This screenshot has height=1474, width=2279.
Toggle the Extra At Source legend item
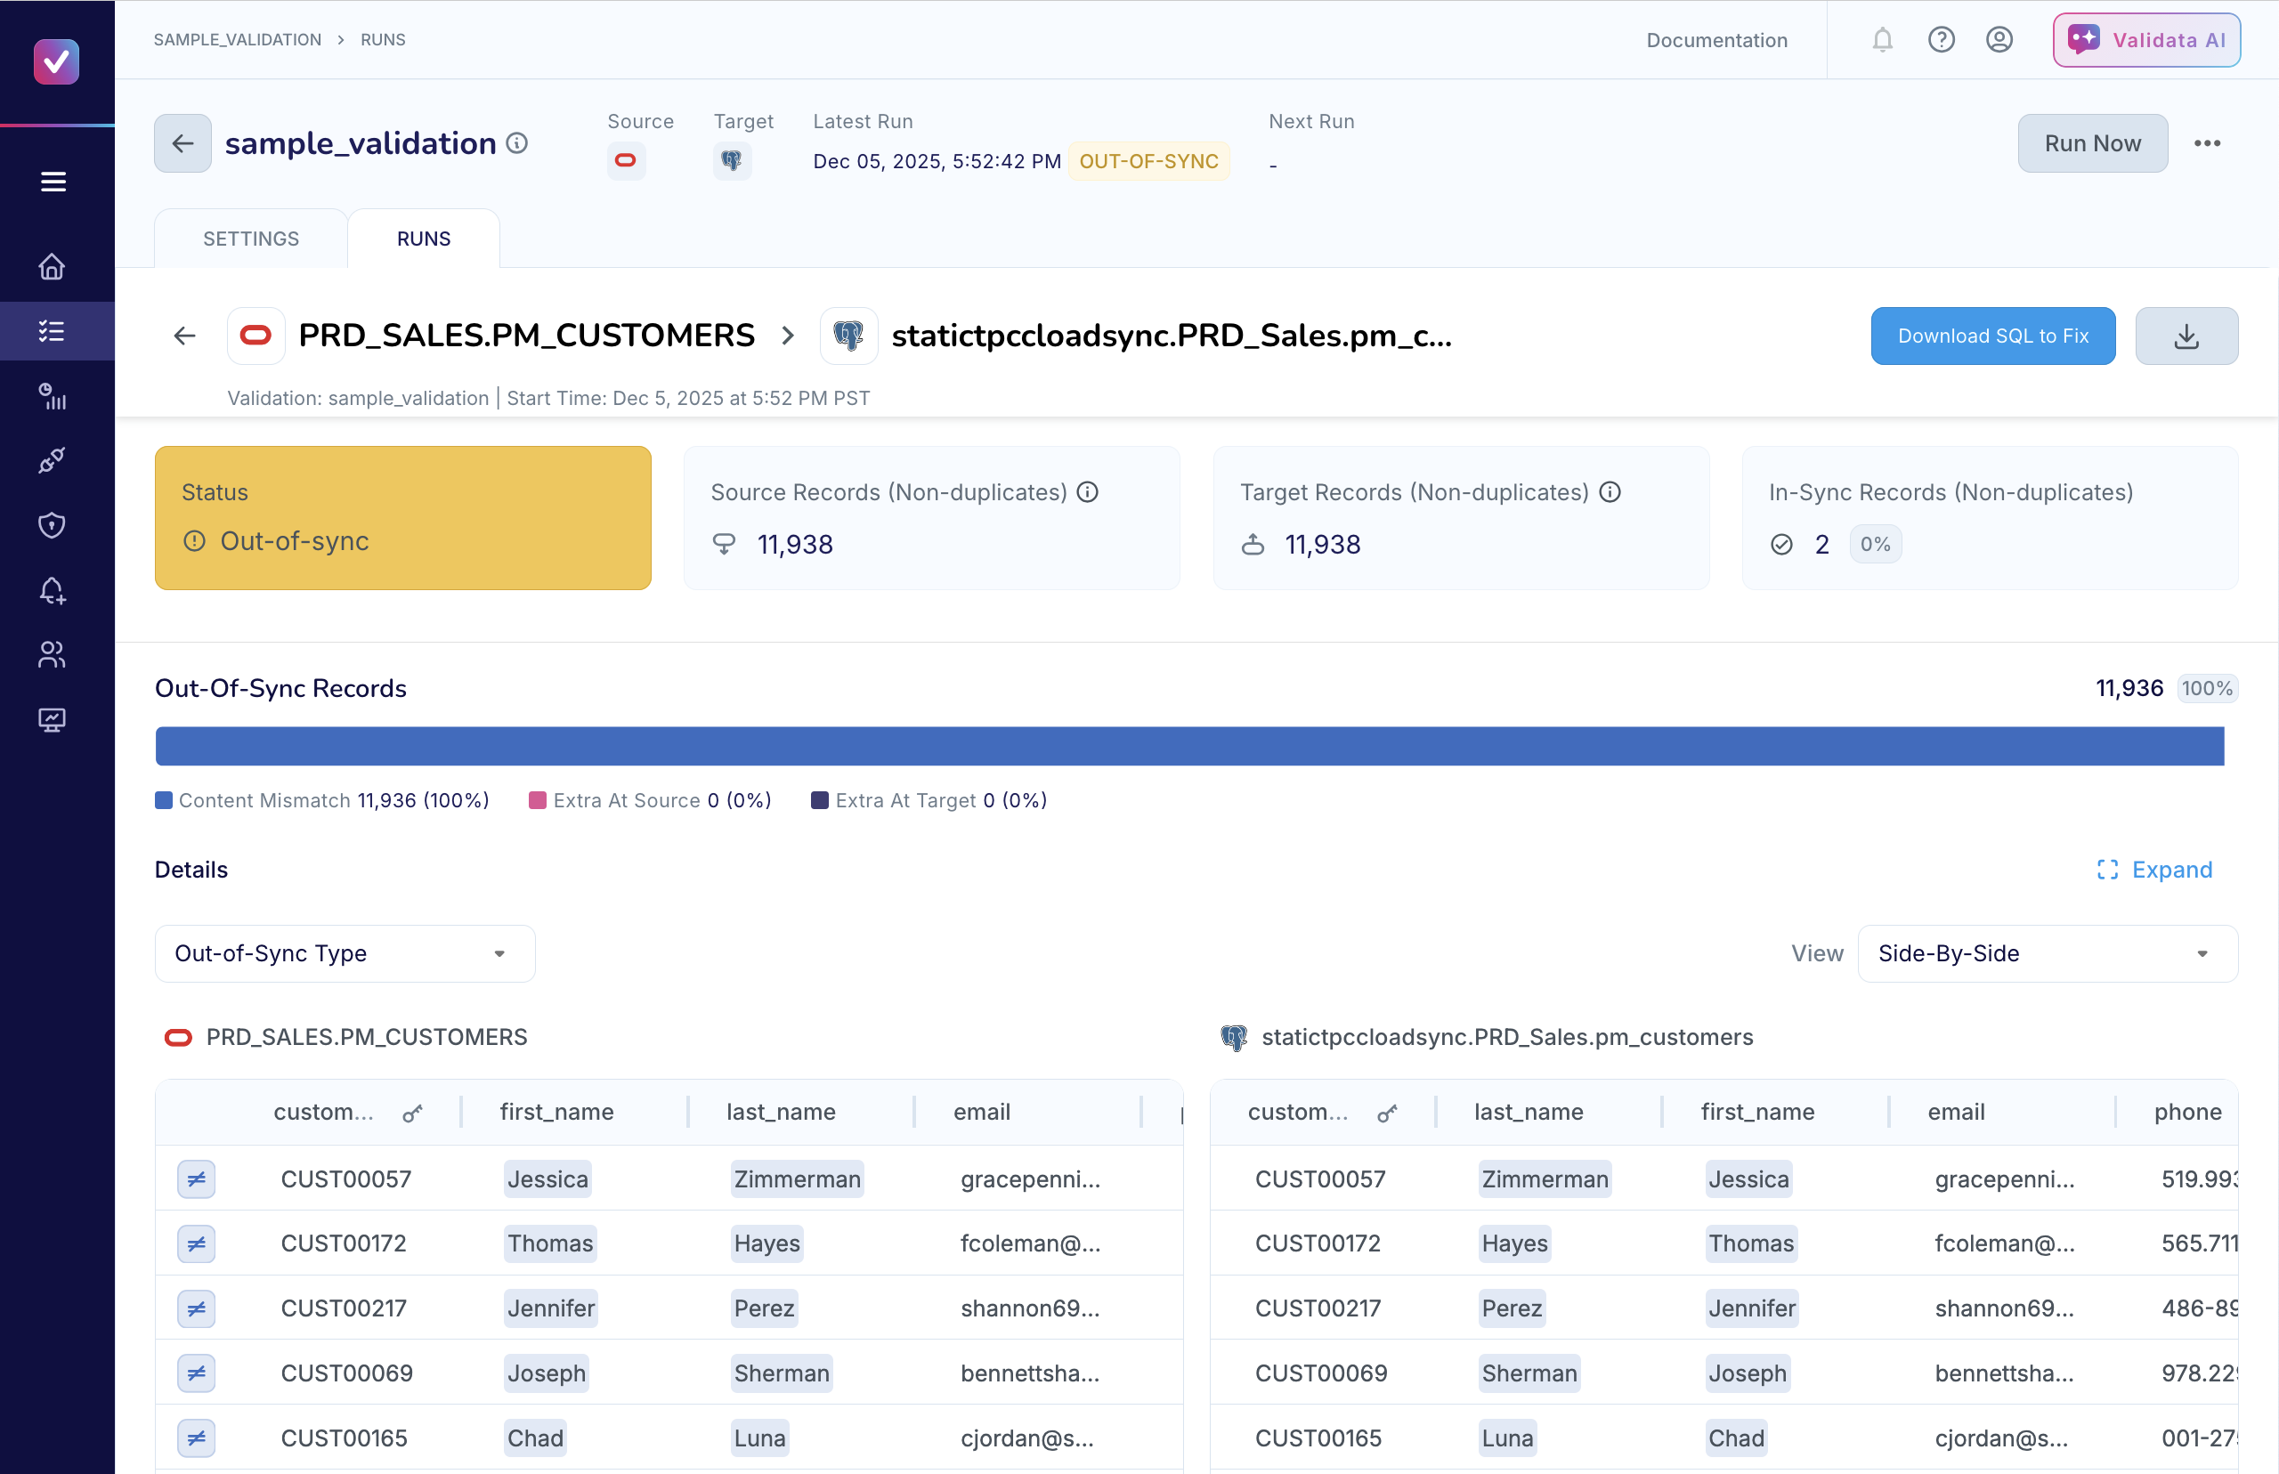[650, 800]
